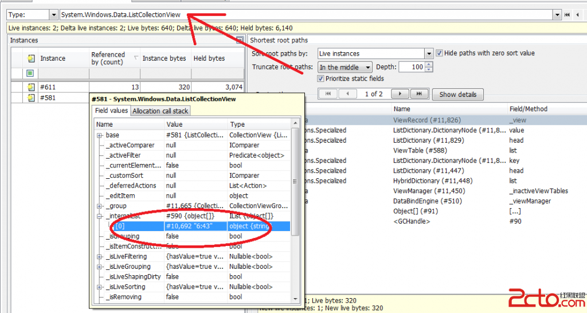Jump to first root path

coord(327,94)
